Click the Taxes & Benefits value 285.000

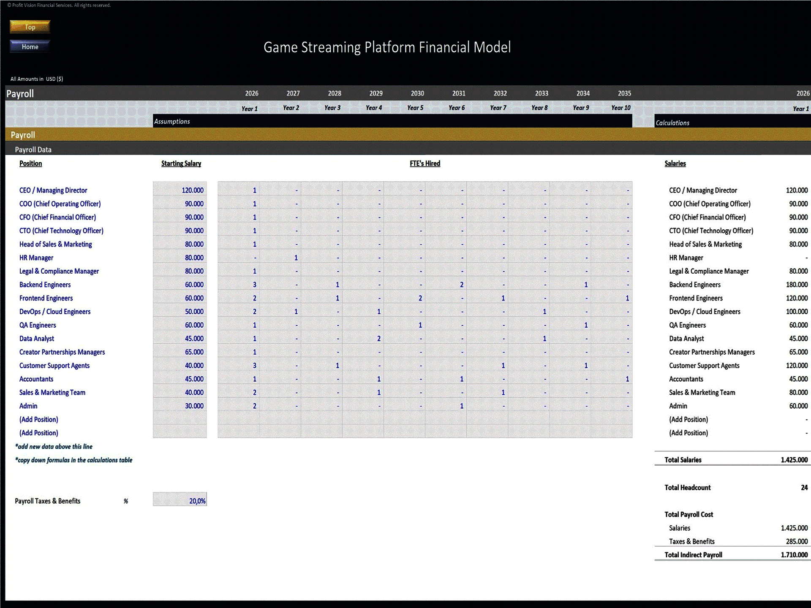[x=797, y=541]
